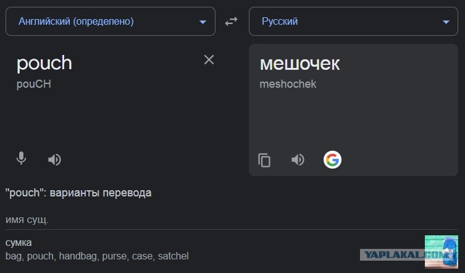
Task: Listen to source word pouch pronunciation
Action: (x=54, y=159)
